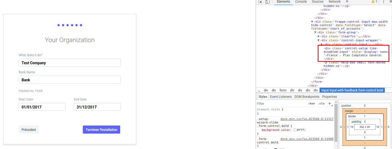392x149 pixels.
Task: Toggle the .cls class editor button
Action: coord(321,103)
